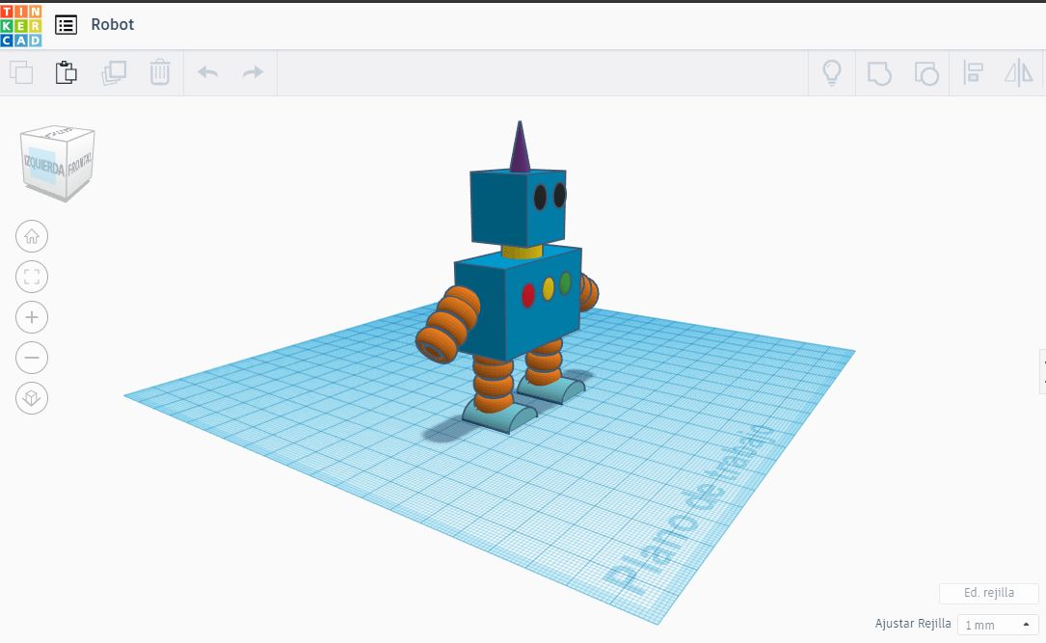1046x643 pixels.
Task: Click the Copy icon
Action: [x=20, y=72]
